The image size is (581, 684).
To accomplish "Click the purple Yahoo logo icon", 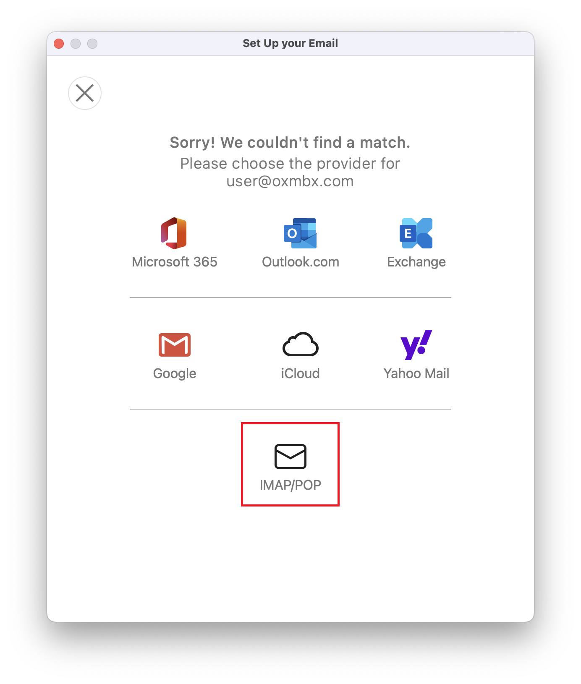I will (x=416, y=345).
